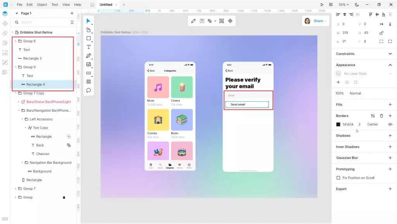Align left in the inspector

click(x=338, y=14)
